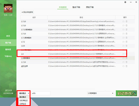The height and width of the screenshot is (106, 139).
Task: Delete the 虚无世界 entry
Action: (127, 66)
